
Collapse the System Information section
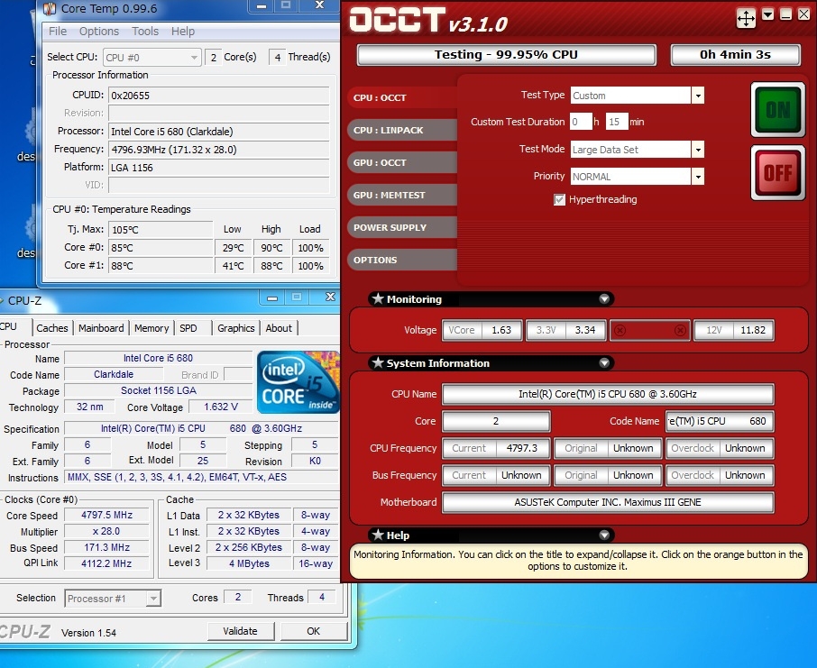[604, 362]
